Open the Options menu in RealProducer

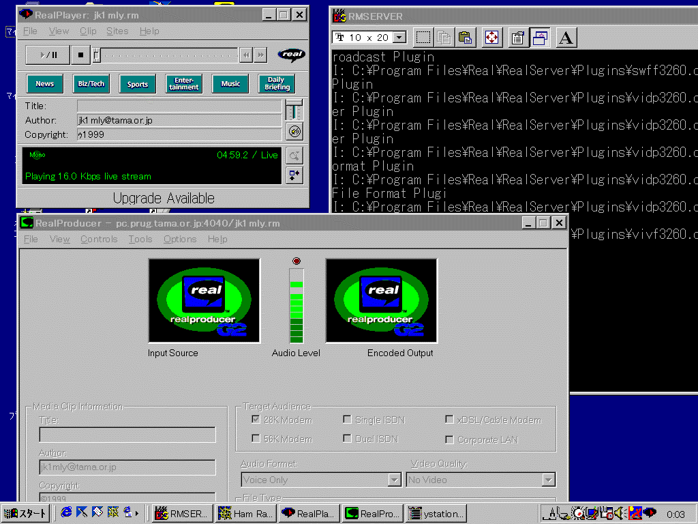coord(180,239)
